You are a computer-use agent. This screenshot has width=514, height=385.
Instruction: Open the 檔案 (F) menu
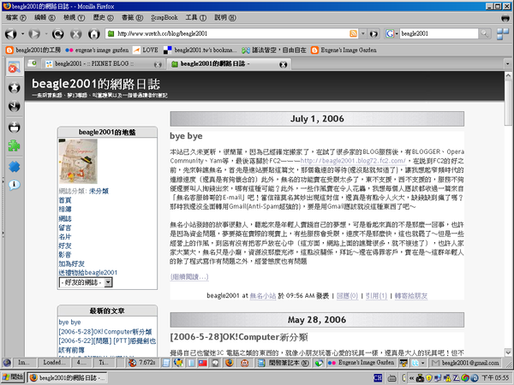[15, 18]
